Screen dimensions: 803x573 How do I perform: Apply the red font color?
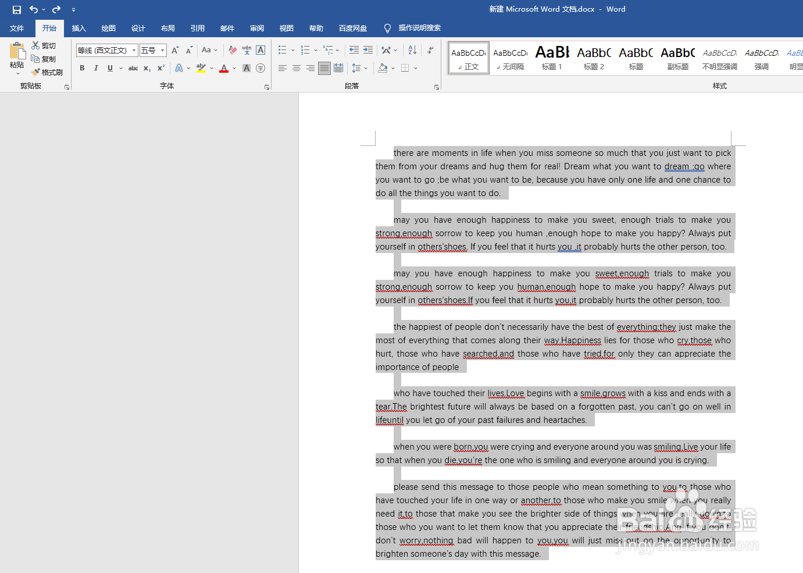tap(224, 68)
